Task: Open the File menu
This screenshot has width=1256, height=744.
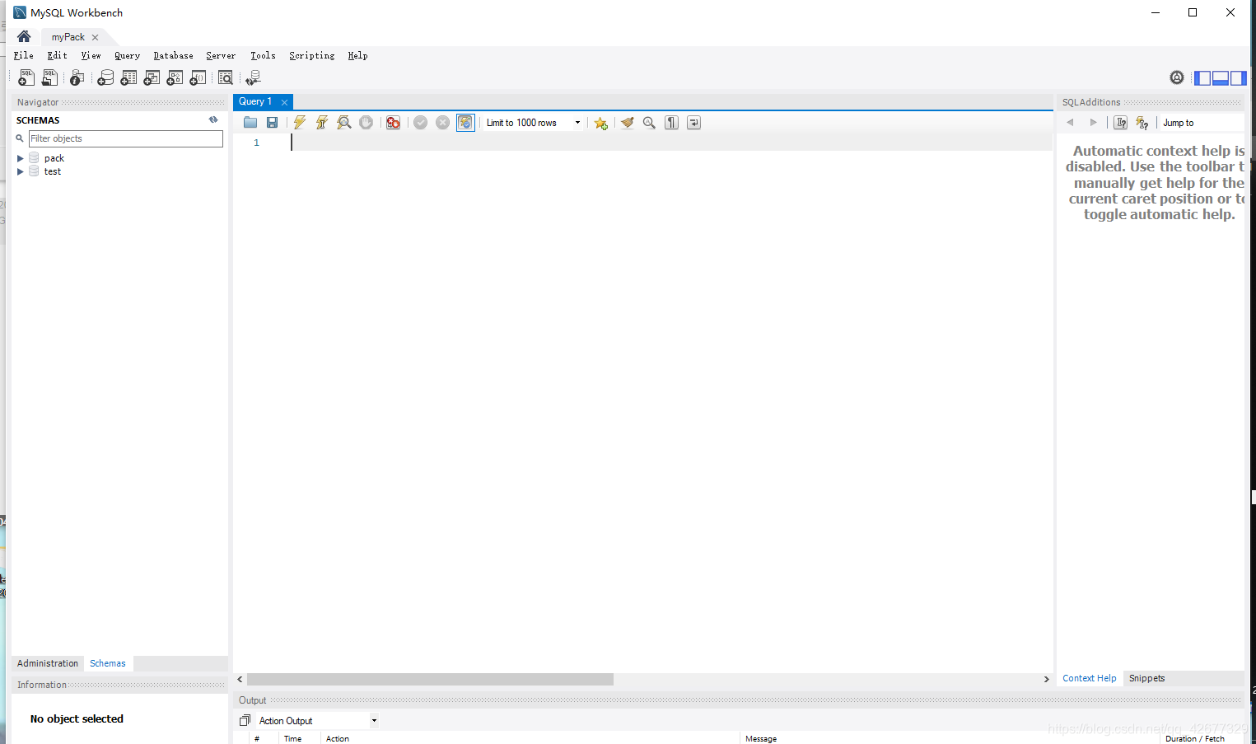Action: tap(24, 55)
